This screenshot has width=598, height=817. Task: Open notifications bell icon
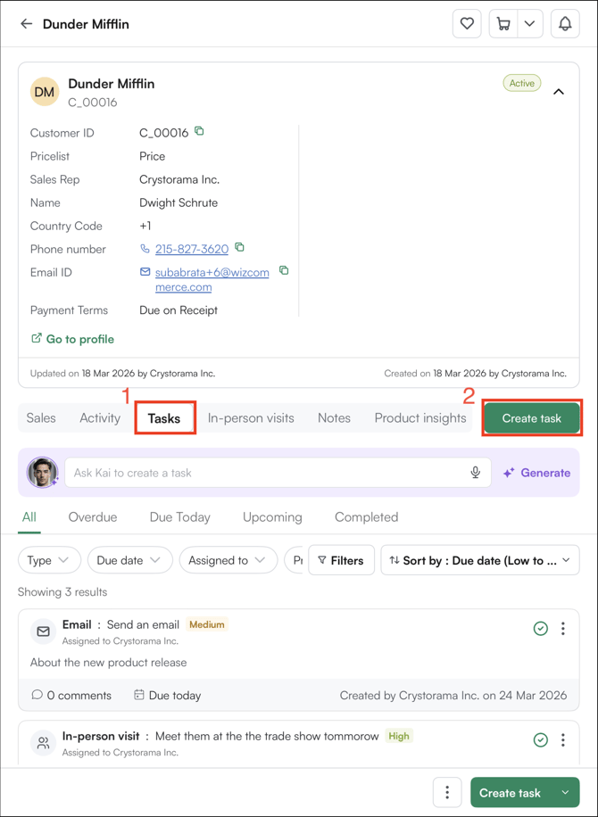coord(565,24)
